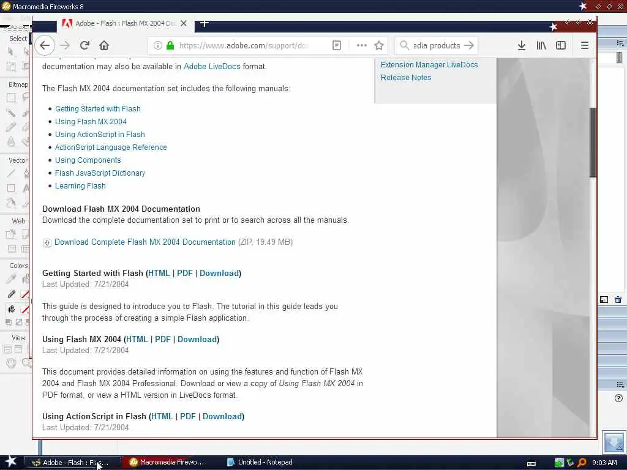Open the Adobe LiveDocs link

[212, 66]
